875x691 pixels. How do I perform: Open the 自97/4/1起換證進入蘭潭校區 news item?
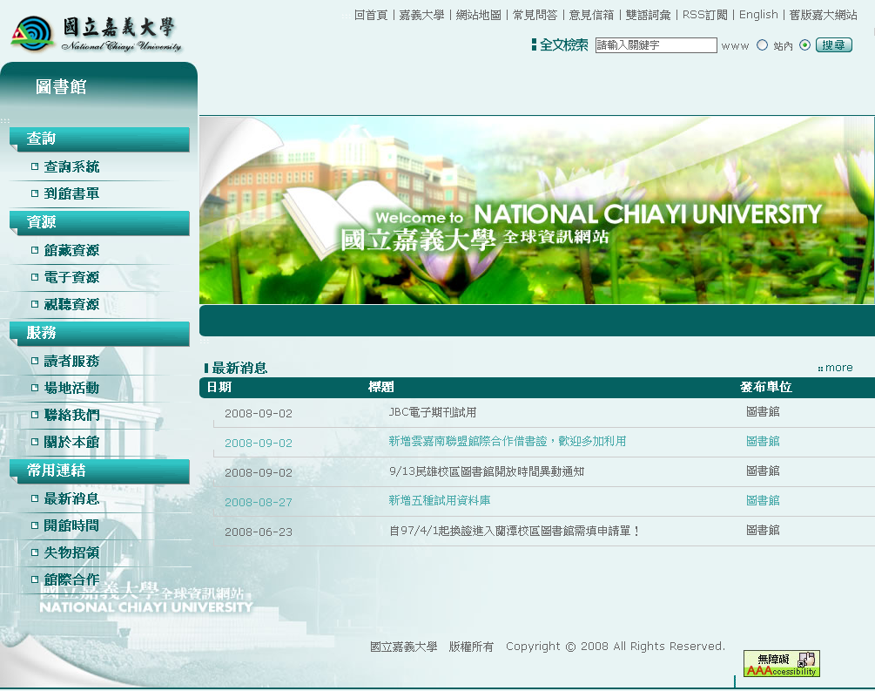pos(514,531)
